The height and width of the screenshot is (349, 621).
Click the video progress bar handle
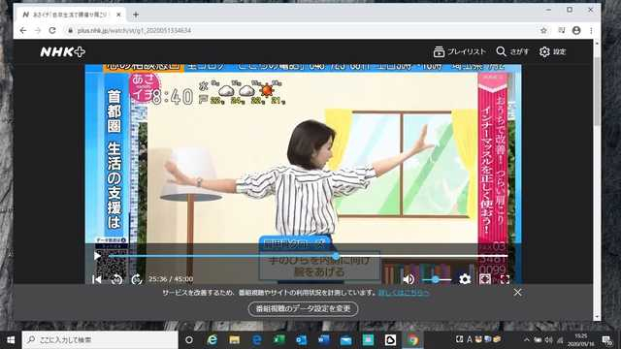(336, 256)
